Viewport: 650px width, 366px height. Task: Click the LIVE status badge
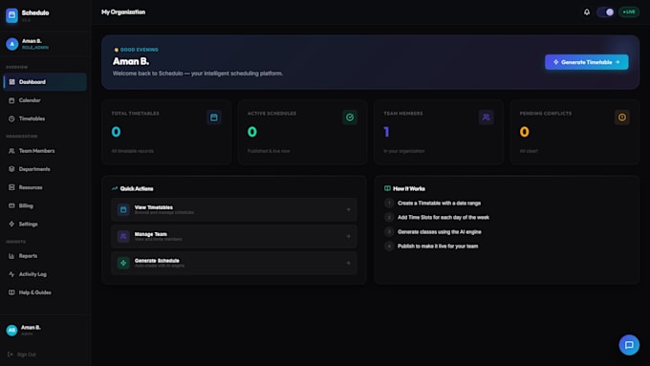(629, 12)
